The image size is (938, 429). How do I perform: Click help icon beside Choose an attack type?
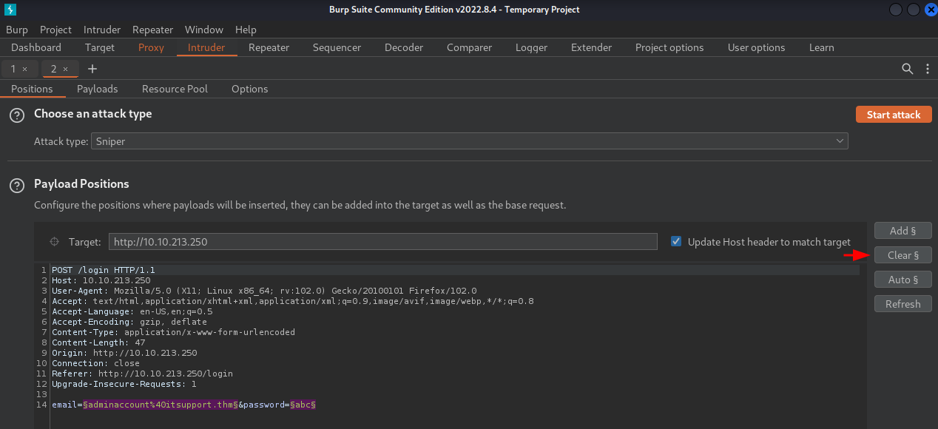(16, 115)
